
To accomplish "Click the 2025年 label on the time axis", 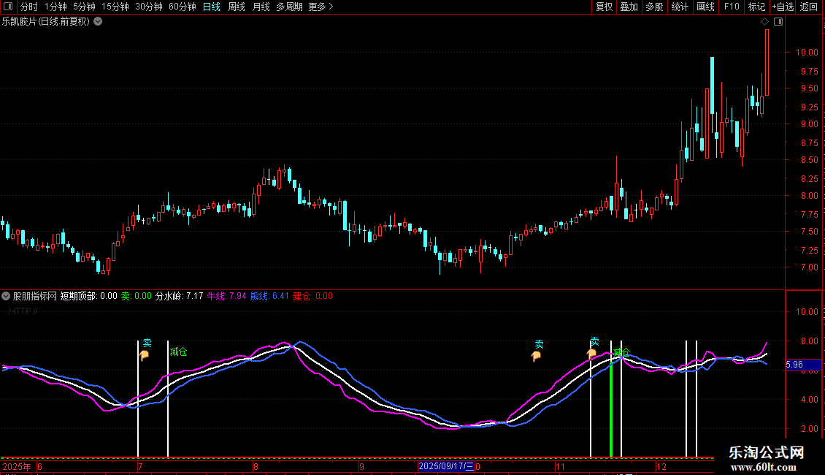I will pyautogui.click(x=17, y=466).
